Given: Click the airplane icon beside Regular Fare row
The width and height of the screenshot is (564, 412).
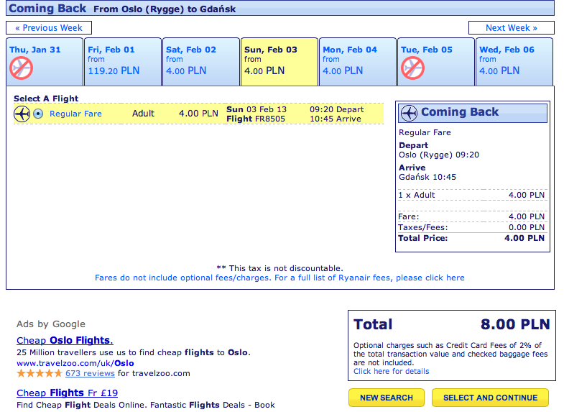Looking at the screenshot, I should pyautogui.click(x=22, y=114).
